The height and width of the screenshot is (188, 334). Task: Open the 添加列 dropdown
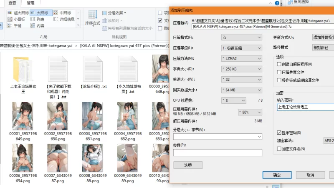[112, 20]
